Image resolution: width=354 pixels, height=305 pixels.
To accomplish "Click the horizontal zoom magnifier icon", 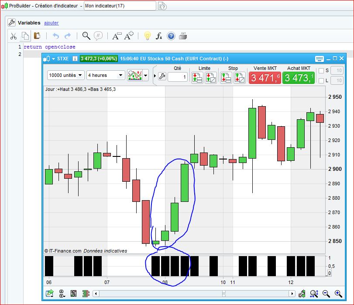I will coord(314,294).
